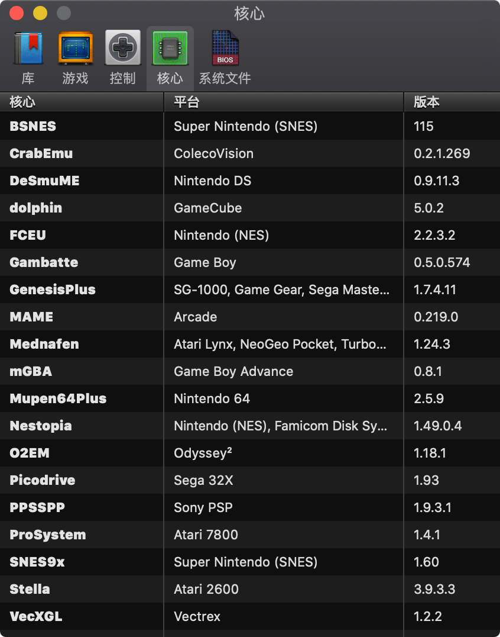The height and width of the screenshot is (637, 500).
Task: Sort by the 平台 column header
Action: pos(284,102)
